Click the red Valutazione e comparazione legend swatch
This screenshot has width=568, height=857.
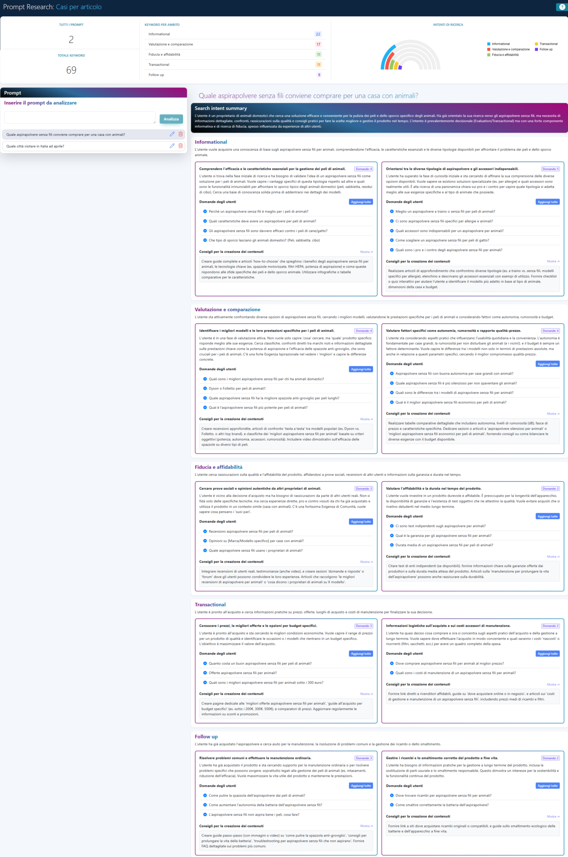489,49
